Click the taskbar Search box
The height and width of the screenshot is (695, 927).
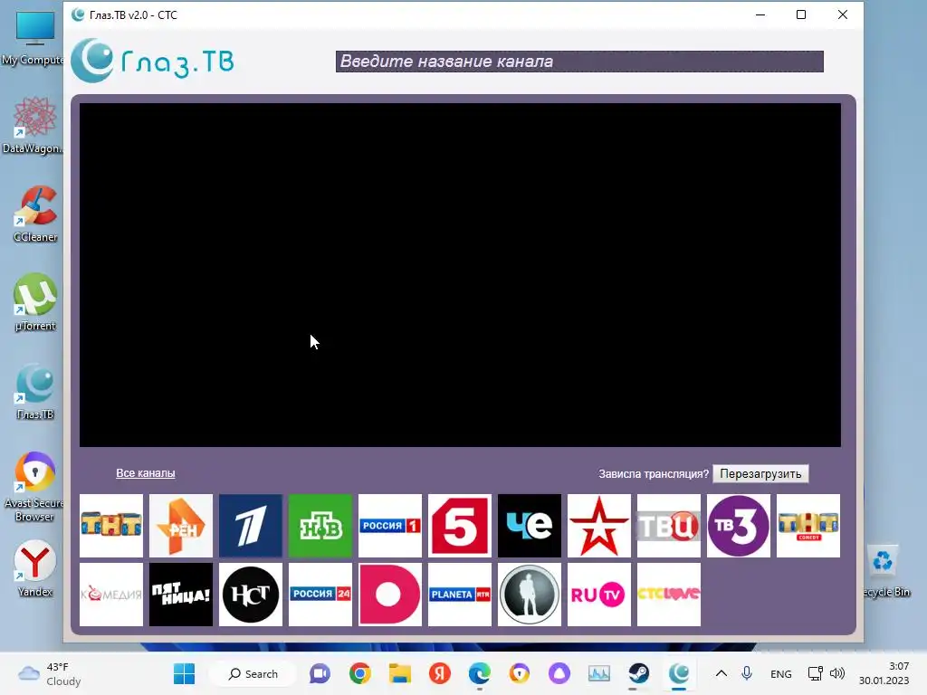coord(253,673)
